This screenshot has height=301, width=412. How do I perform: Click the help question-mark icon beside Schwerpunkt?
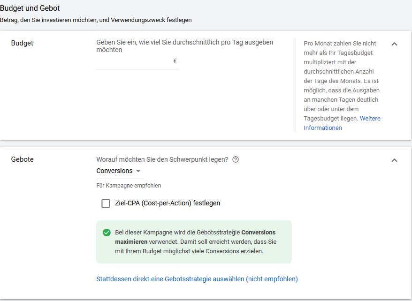click(x=236, y=159)
